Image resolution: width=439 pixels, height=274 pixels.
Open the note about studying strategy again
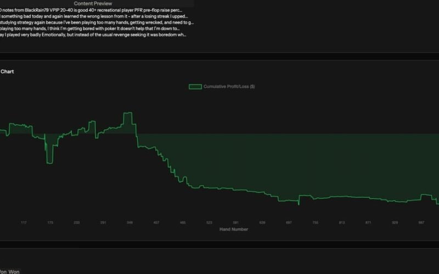[96, 22]
